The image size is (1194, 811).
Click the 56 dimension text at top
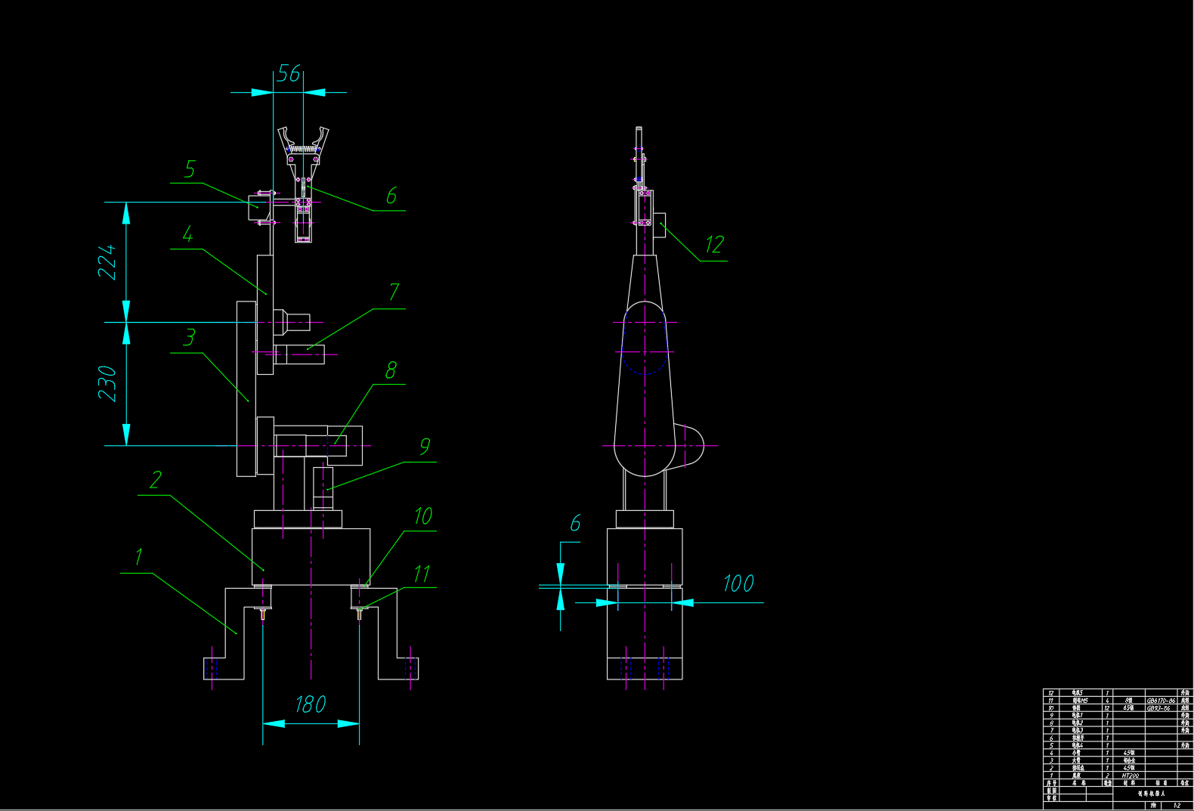289,73
